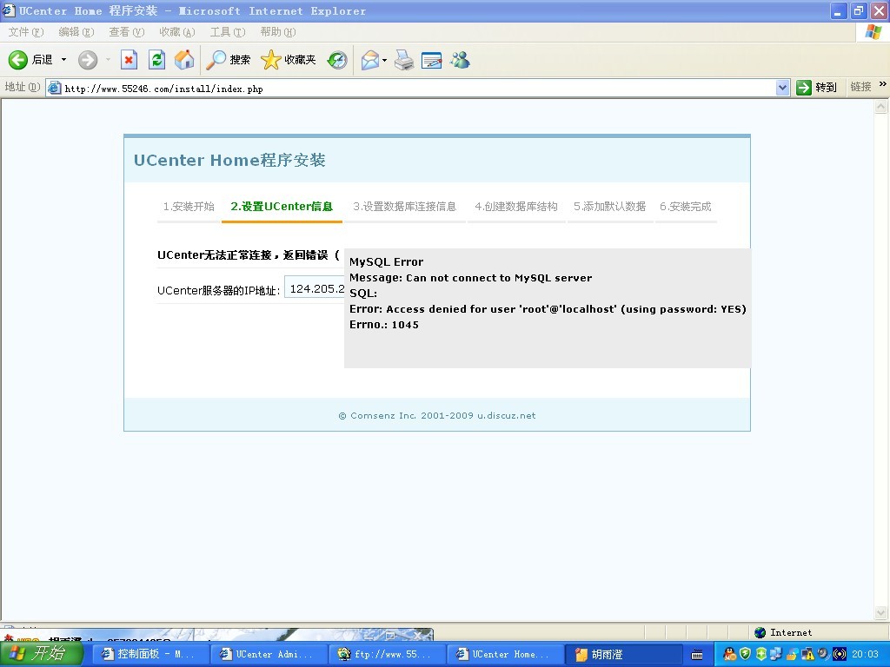
Task: Click the QQ penguin tray icon
Action: click(x=730, y=655)
